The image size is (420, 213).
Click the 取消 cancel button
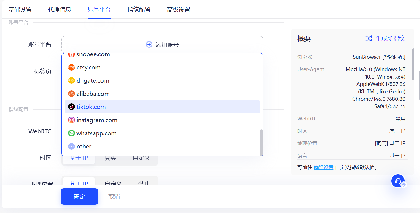coord(114,197)
